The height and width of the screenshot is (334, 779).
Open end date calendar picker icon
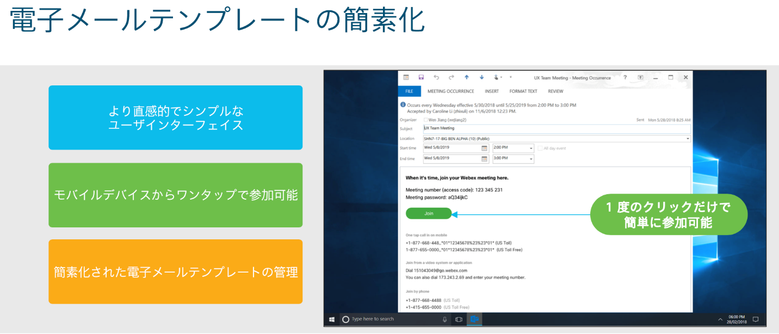pos(484,159)
